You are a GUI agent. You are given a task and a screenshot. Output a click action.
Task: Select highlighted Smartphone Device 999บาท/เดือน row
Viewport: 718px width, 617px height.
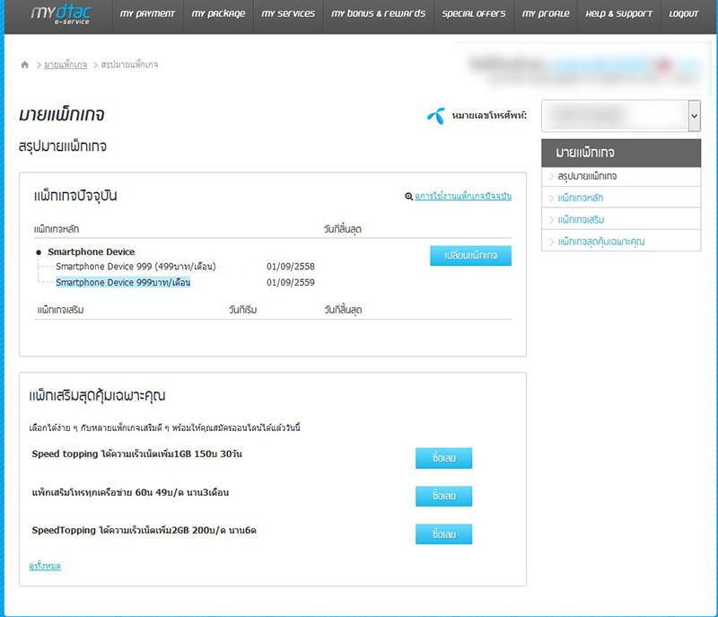click(x=123, y=282)
